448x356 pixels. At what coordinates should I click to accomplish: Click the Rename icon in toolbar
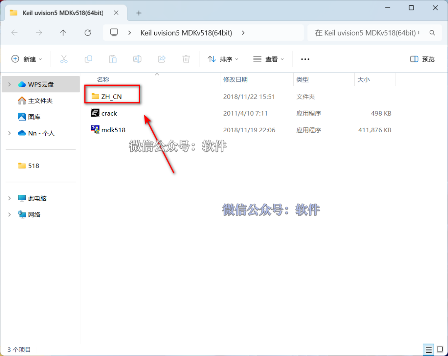137,59
